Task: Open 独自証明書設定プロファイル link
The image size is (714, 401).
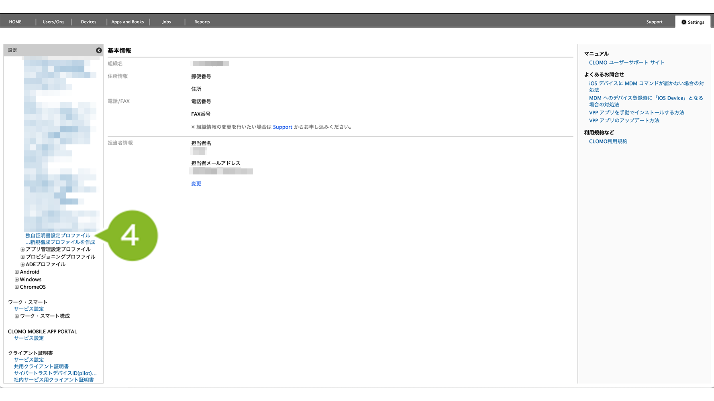Action: [x=58, y=235]
